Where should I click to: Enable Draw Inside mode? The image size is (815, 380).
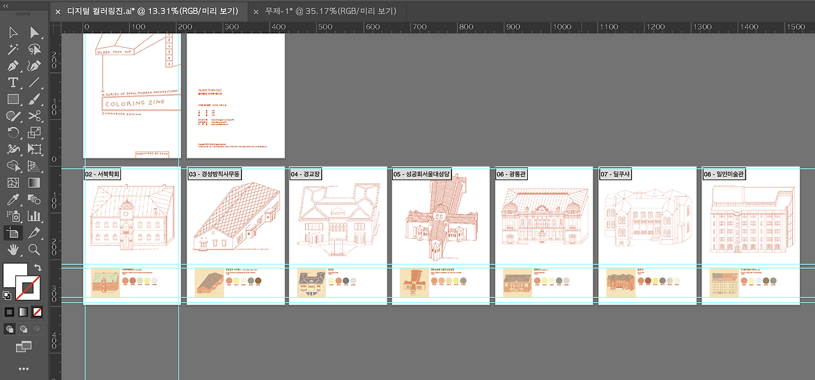tap(38, 329)
